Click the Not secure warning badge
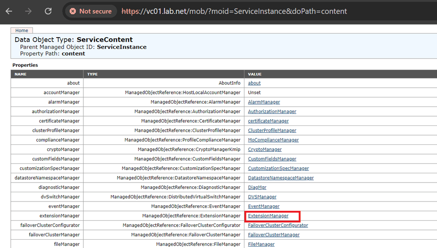 point(91,11)
